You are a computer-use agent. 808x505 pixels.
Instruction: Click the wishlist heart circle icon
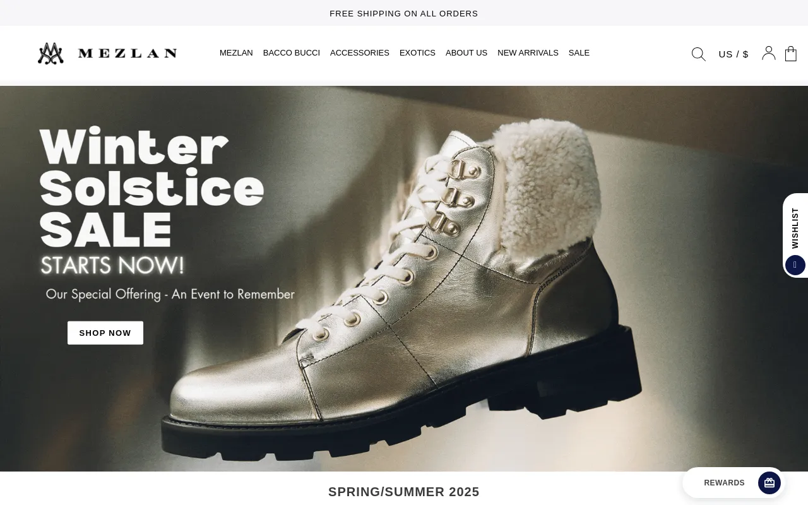coord(795,265)
